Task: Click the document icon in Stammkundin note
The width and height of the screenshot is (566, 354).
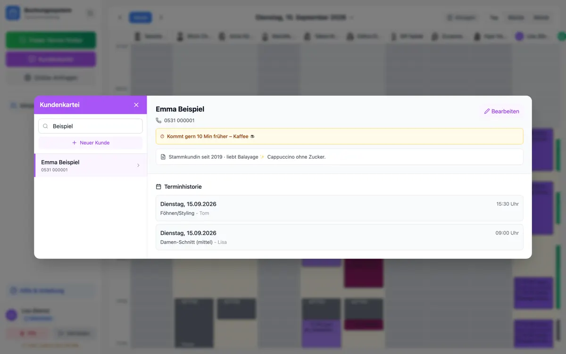Action: pos(163,157)
